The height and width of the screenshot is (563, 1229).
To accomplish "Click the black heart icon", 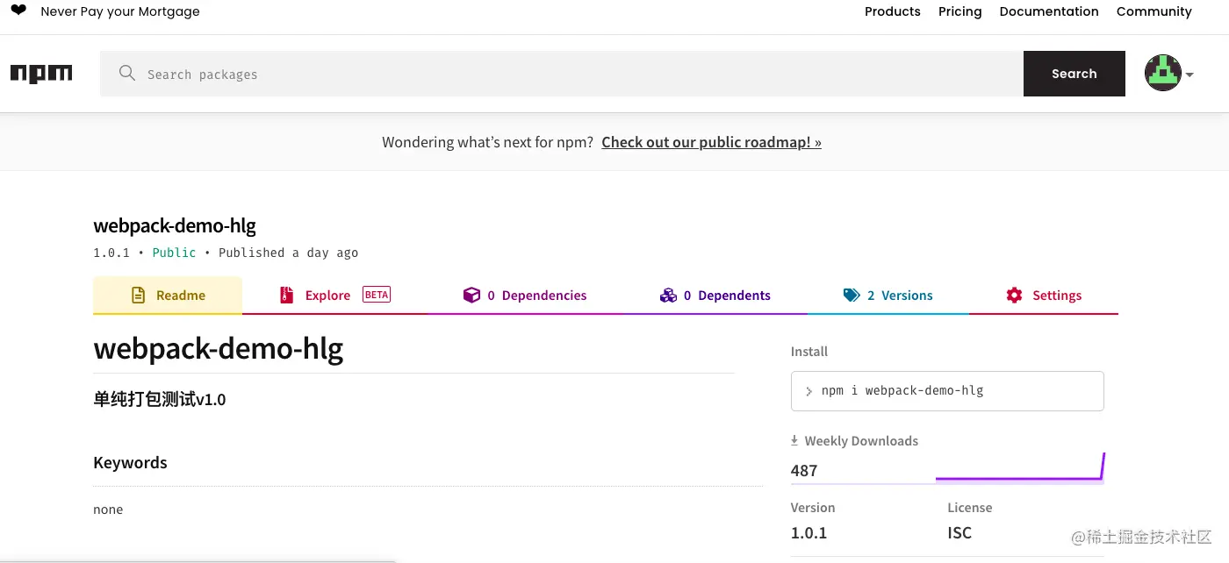I will point(18,11).
